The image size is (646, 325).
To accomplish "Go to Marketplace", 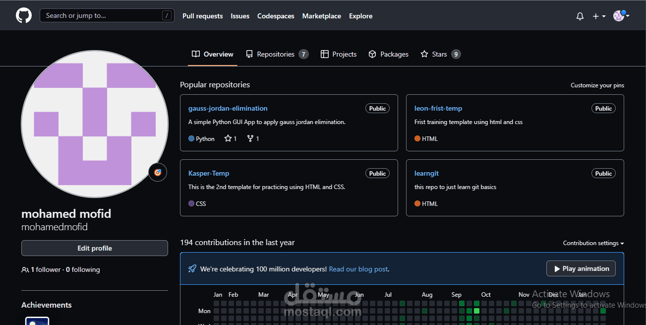I will coord(322,16).
